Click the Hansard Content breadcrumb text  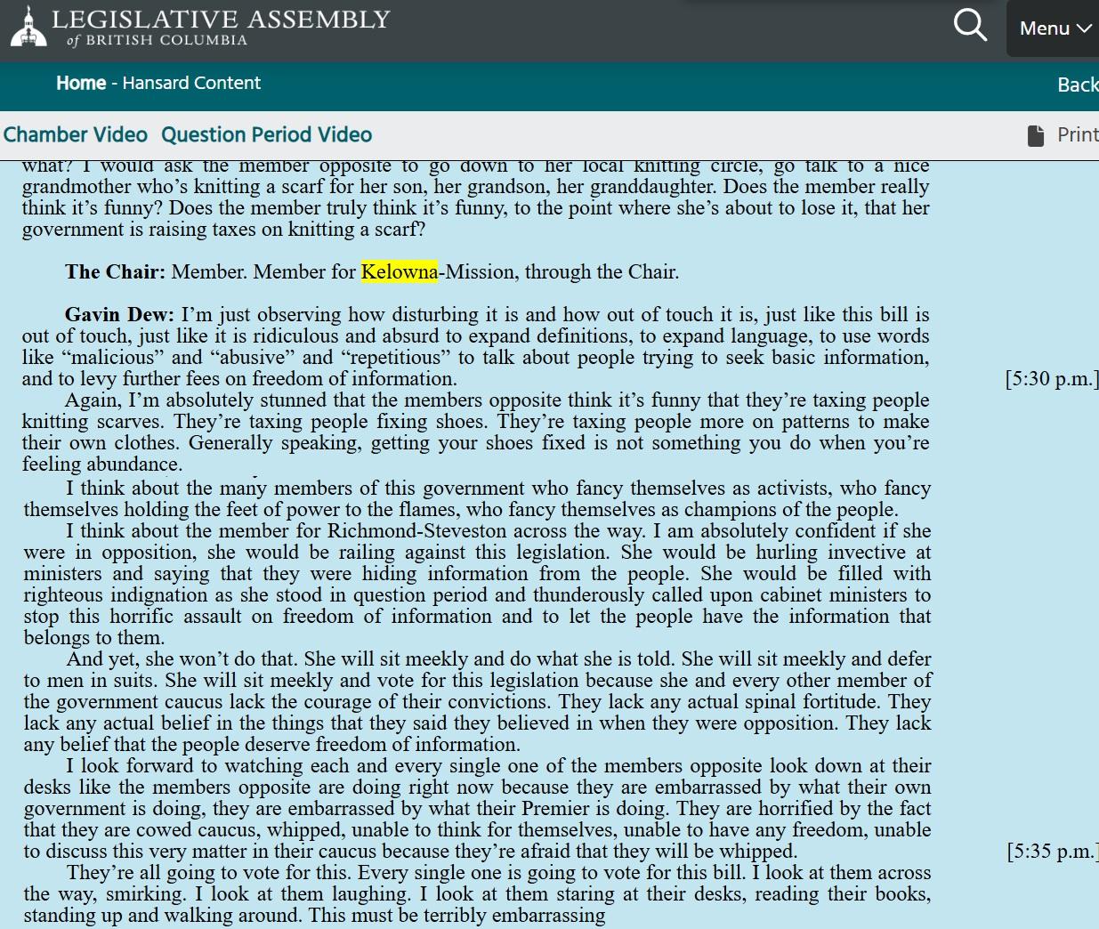tap(191, 83)
